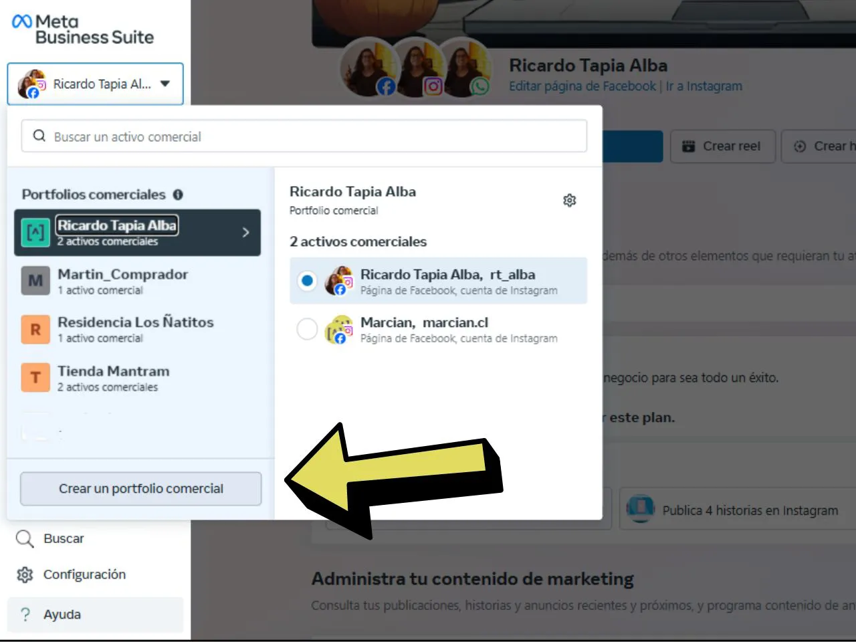Select the Marcian, marcian.cl radio button
856x642 pixels.
point(307,329)
